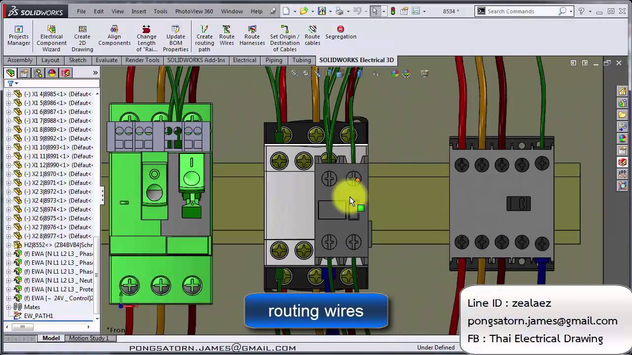Expand the X1 4|8985 component node
Image resolution: width=632 pixels, height=355 pixels.
click(x=8, y=94)
